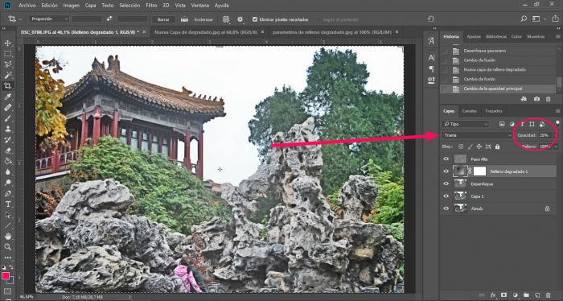Select the Zoom tool
The width and height of the screenshot is (563, 301).
(x=7, y=247)
